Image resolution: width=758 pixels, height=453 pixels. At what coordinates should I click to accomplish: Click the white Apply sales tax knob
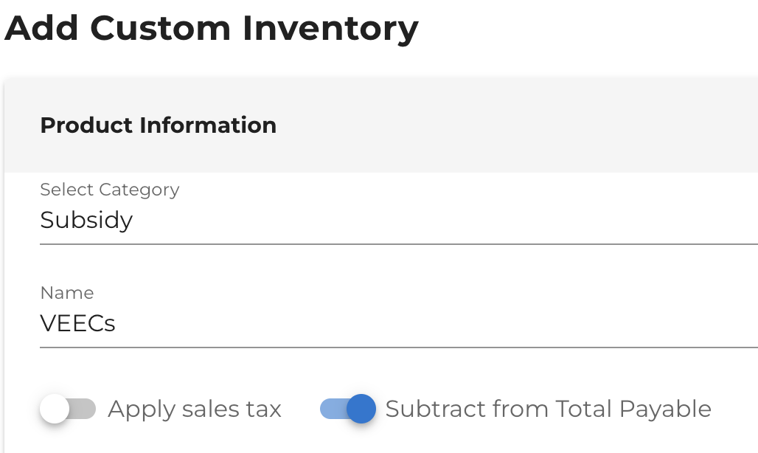tap(55, 409)
